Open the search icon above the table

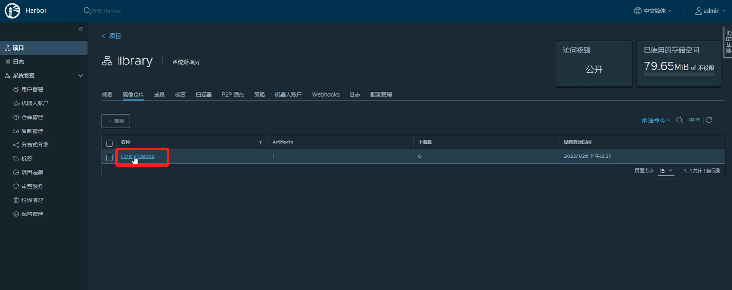click(680, 120)
